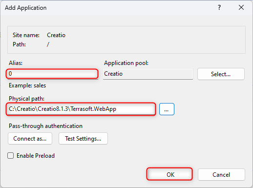Run Test Settings

point(83,139)
